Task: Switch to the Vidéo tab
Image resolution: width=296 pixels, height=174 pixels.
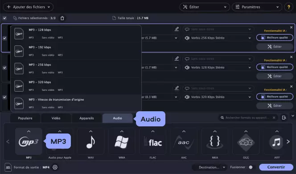Action: [56, 118]
